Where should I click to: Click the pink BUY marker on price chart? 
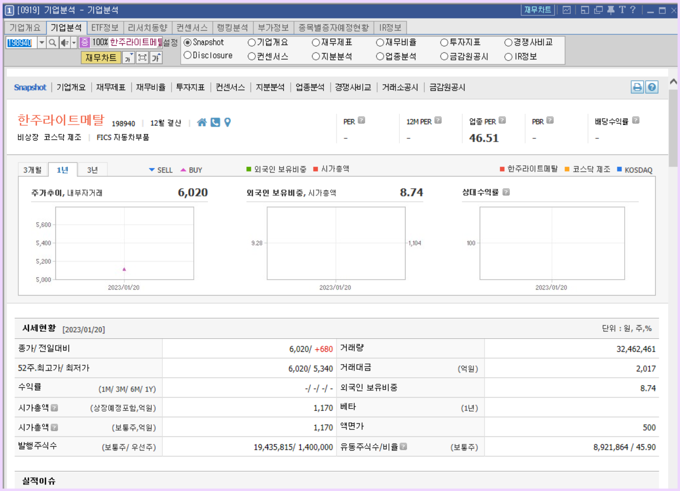(124, 269)
